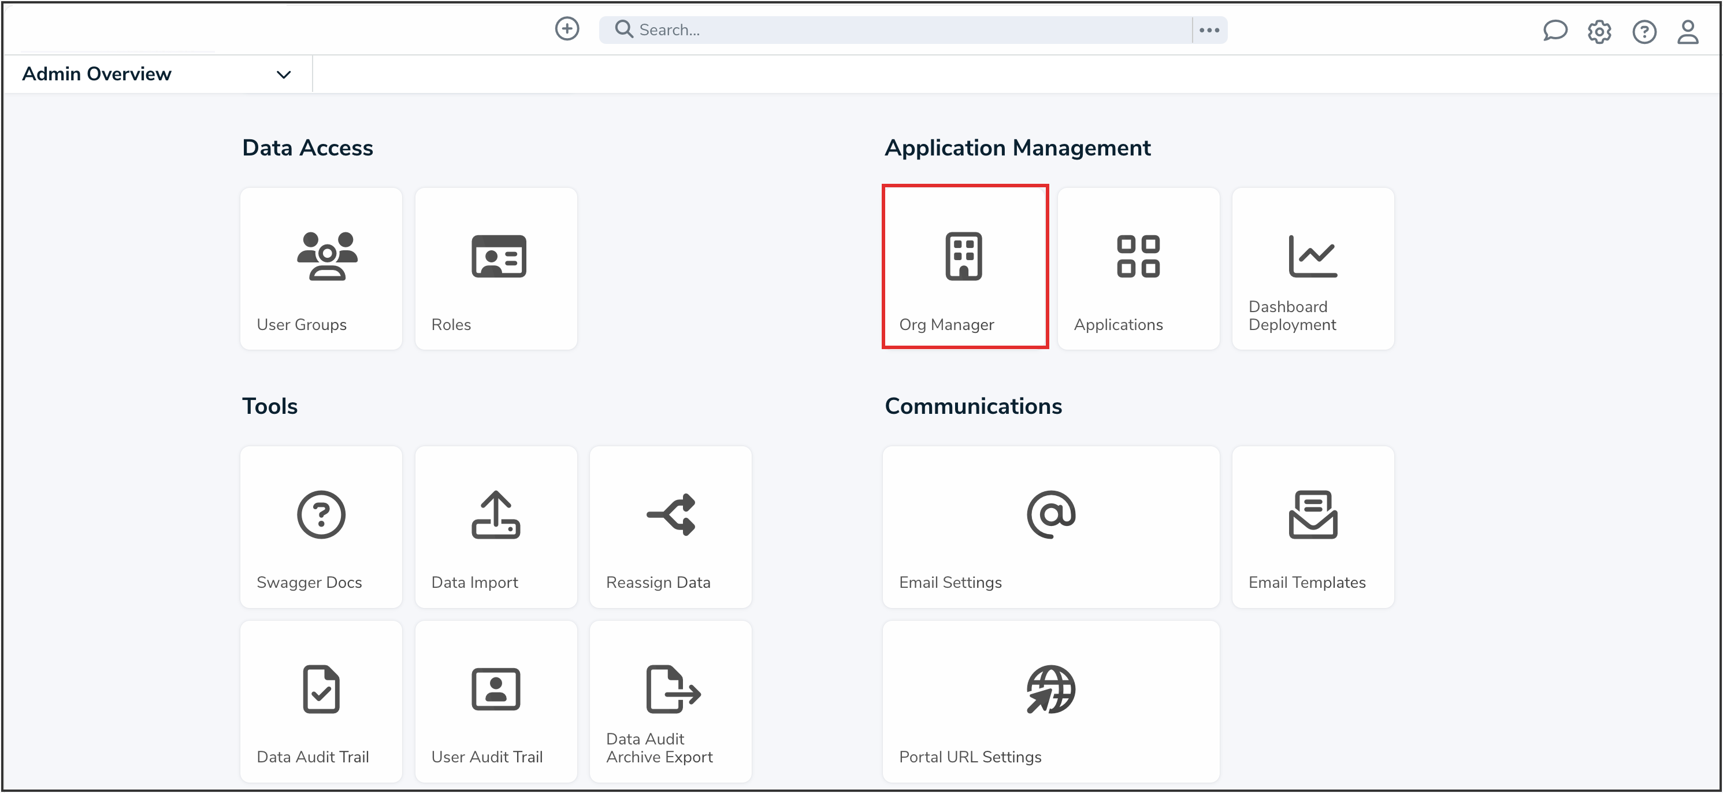This screenshot has width=1723, height=793.
Task: Open Portal URL Settings
Action: tap(1050, 701)
